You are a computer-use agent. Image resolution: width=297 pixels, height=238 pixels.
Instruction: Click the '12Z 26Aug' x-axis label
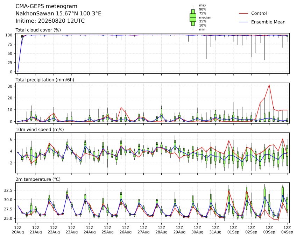[126, 230]
